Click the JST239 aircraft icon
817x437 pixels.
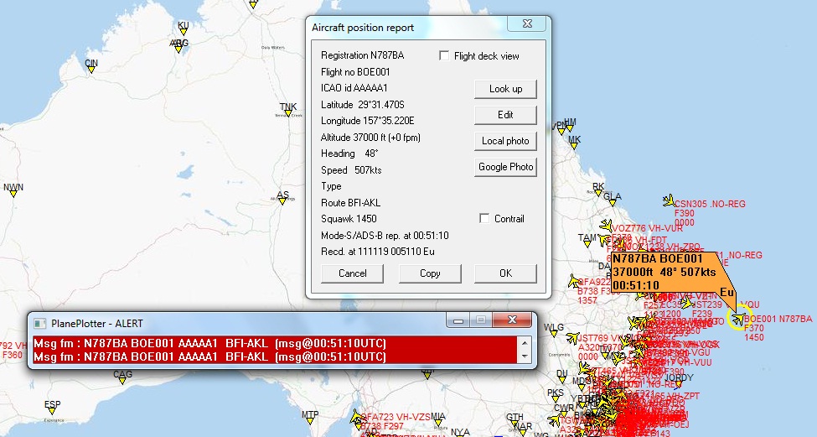pos(687,303)
